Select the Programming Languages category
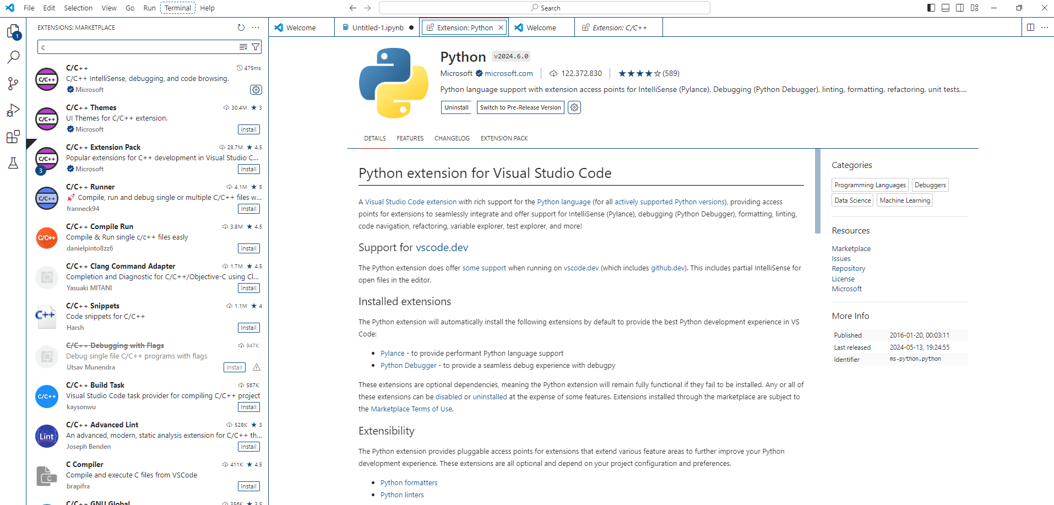 (870, 185)
